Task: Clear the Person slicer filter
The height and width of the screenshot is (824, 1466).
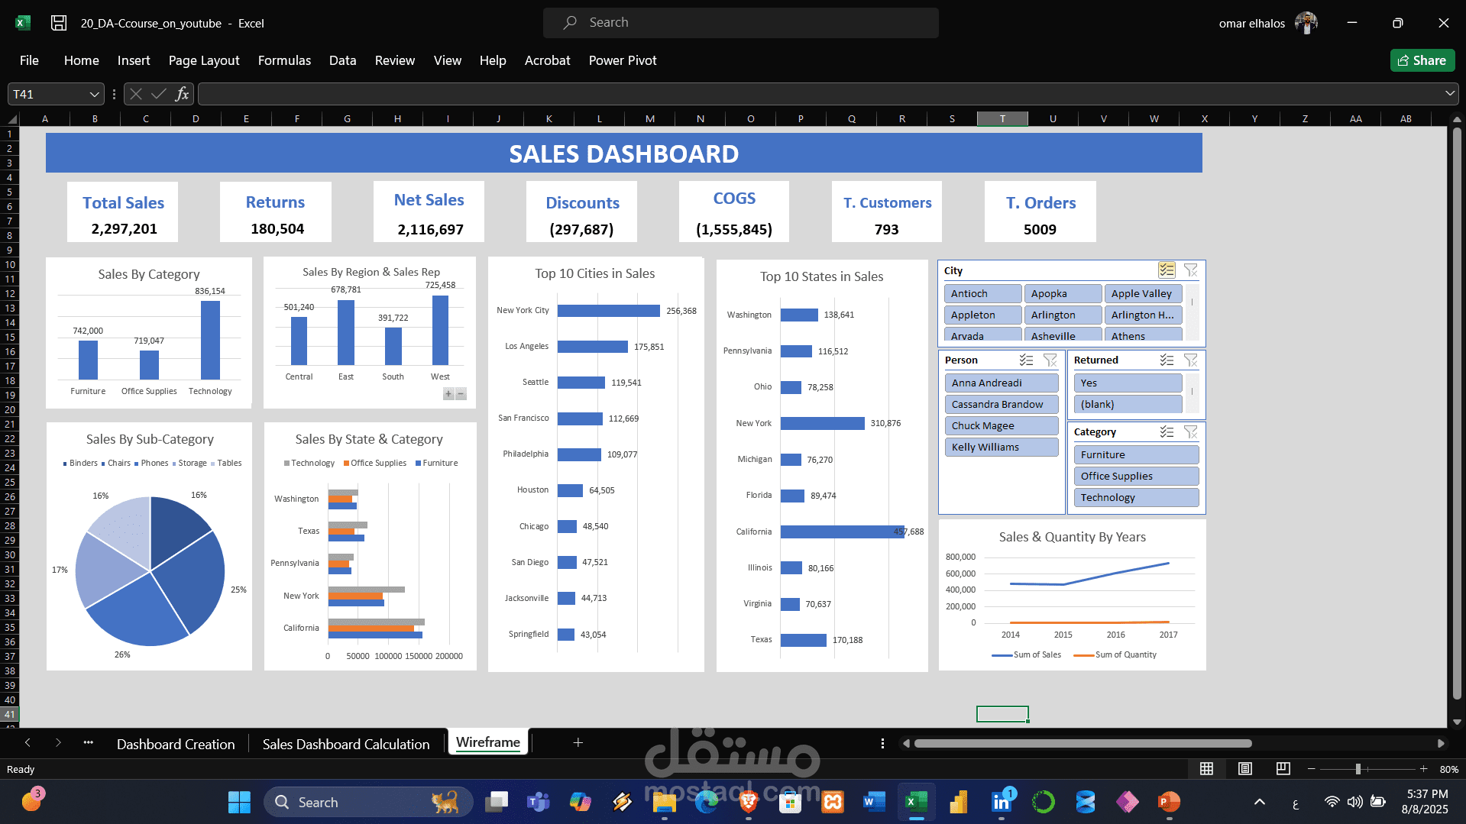Action: pyautogui.click(x=1050, y=360)
